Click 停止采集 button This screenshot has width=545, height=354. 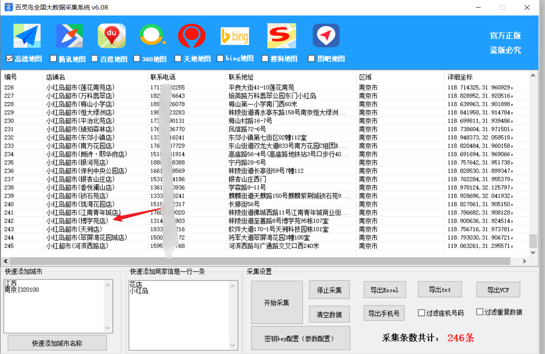tap(329, 290)
